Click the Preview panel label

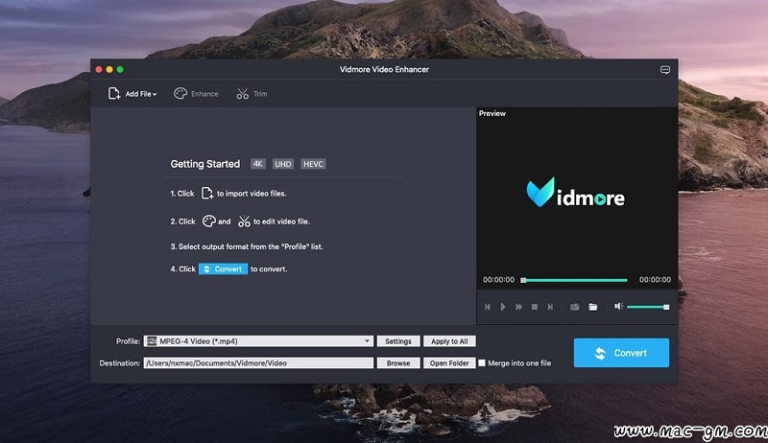point(492,113)
